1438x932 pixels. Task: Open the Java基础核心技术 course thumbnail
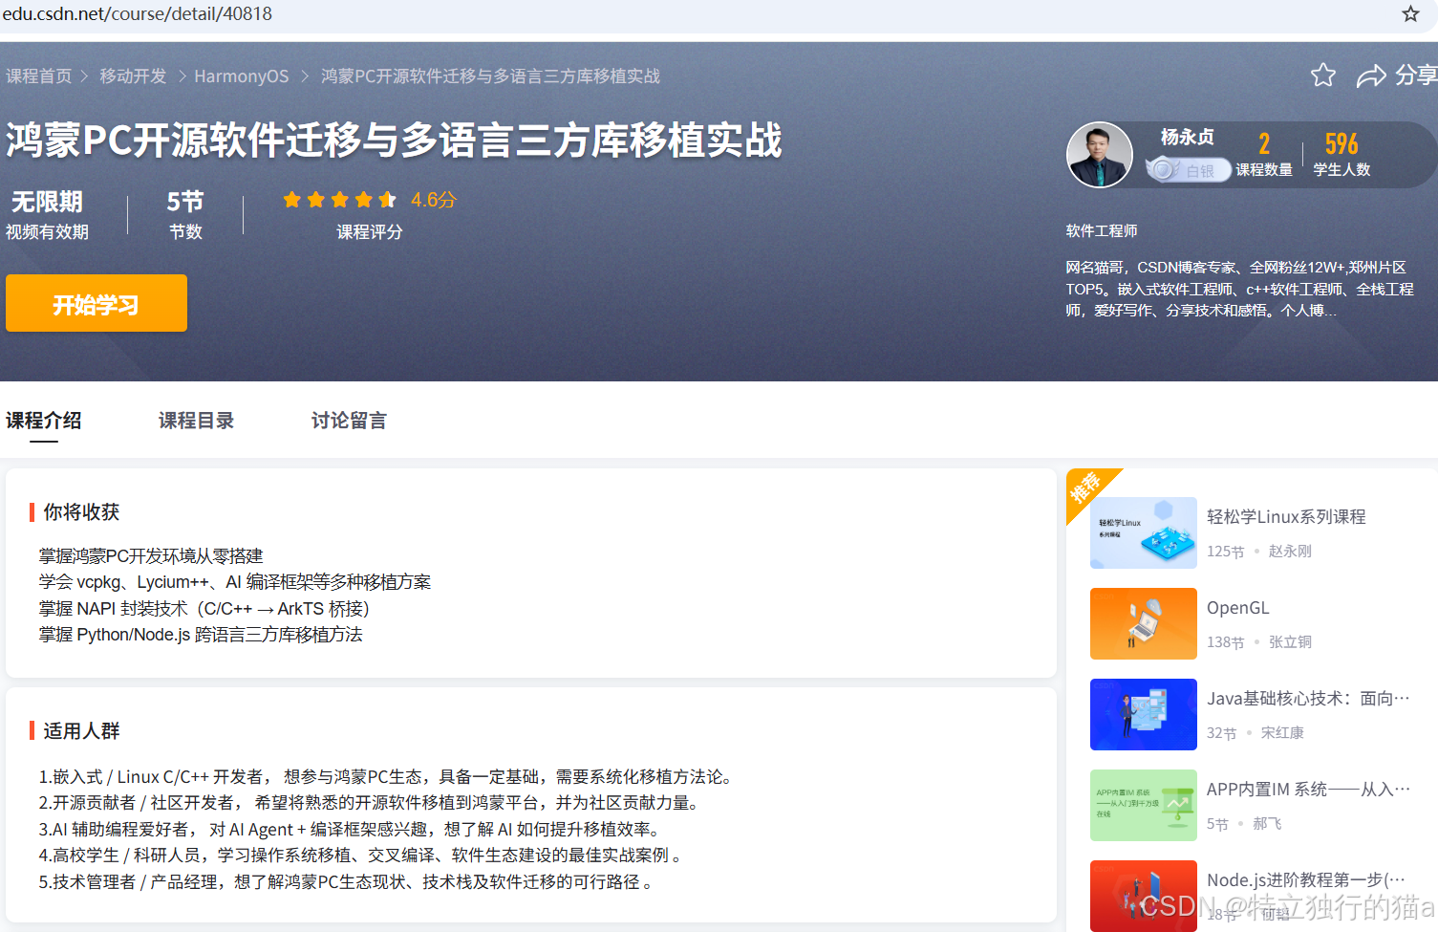click(1144, 714)
